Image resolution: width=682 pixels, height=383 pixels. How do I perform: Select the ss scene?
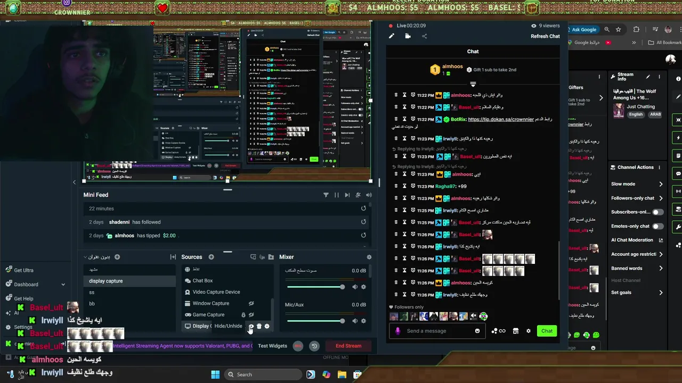pos(130,292)
